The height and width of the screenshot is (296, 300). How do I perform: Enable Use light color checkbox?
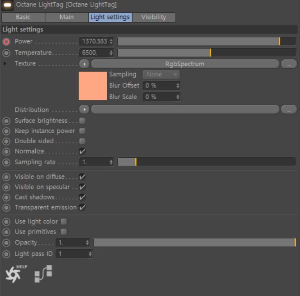pos(64,222)
